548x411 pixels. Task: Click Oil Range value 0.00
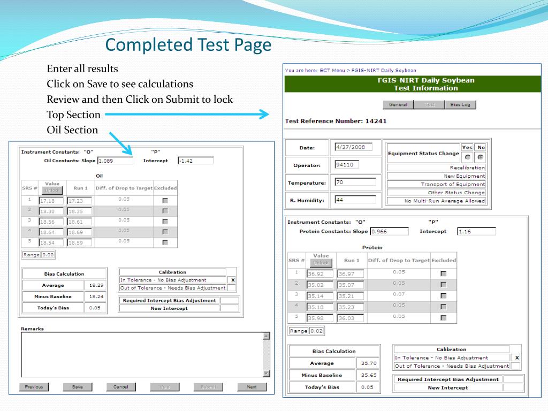tap(48, 255)
